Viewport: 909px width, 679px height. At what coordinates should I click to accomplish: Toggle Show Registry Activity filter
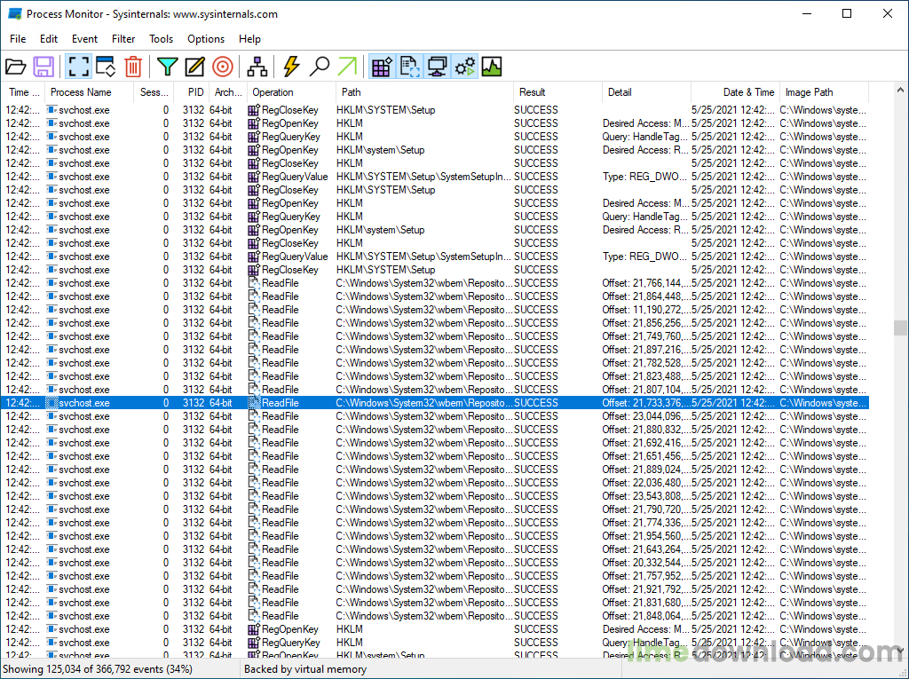coord(382,67)
